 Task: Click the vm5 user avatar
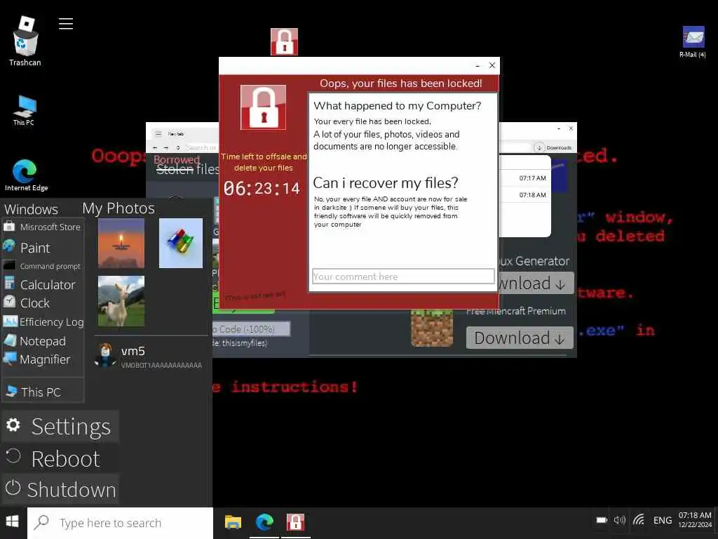click(x=106, y=355)
